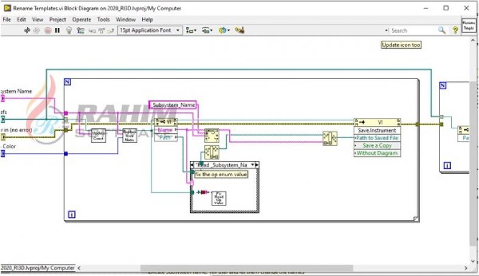Click the 2020_RI3D.lvproj/My Computer status label
The image size is (479, 276).
point(37,267)
